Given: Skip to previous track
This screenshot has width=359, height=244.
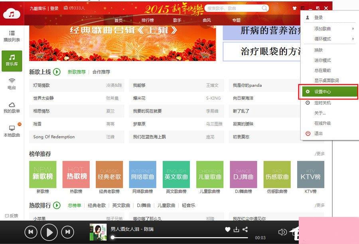Looking at the screenshot, I should click(x=31, y=232).
